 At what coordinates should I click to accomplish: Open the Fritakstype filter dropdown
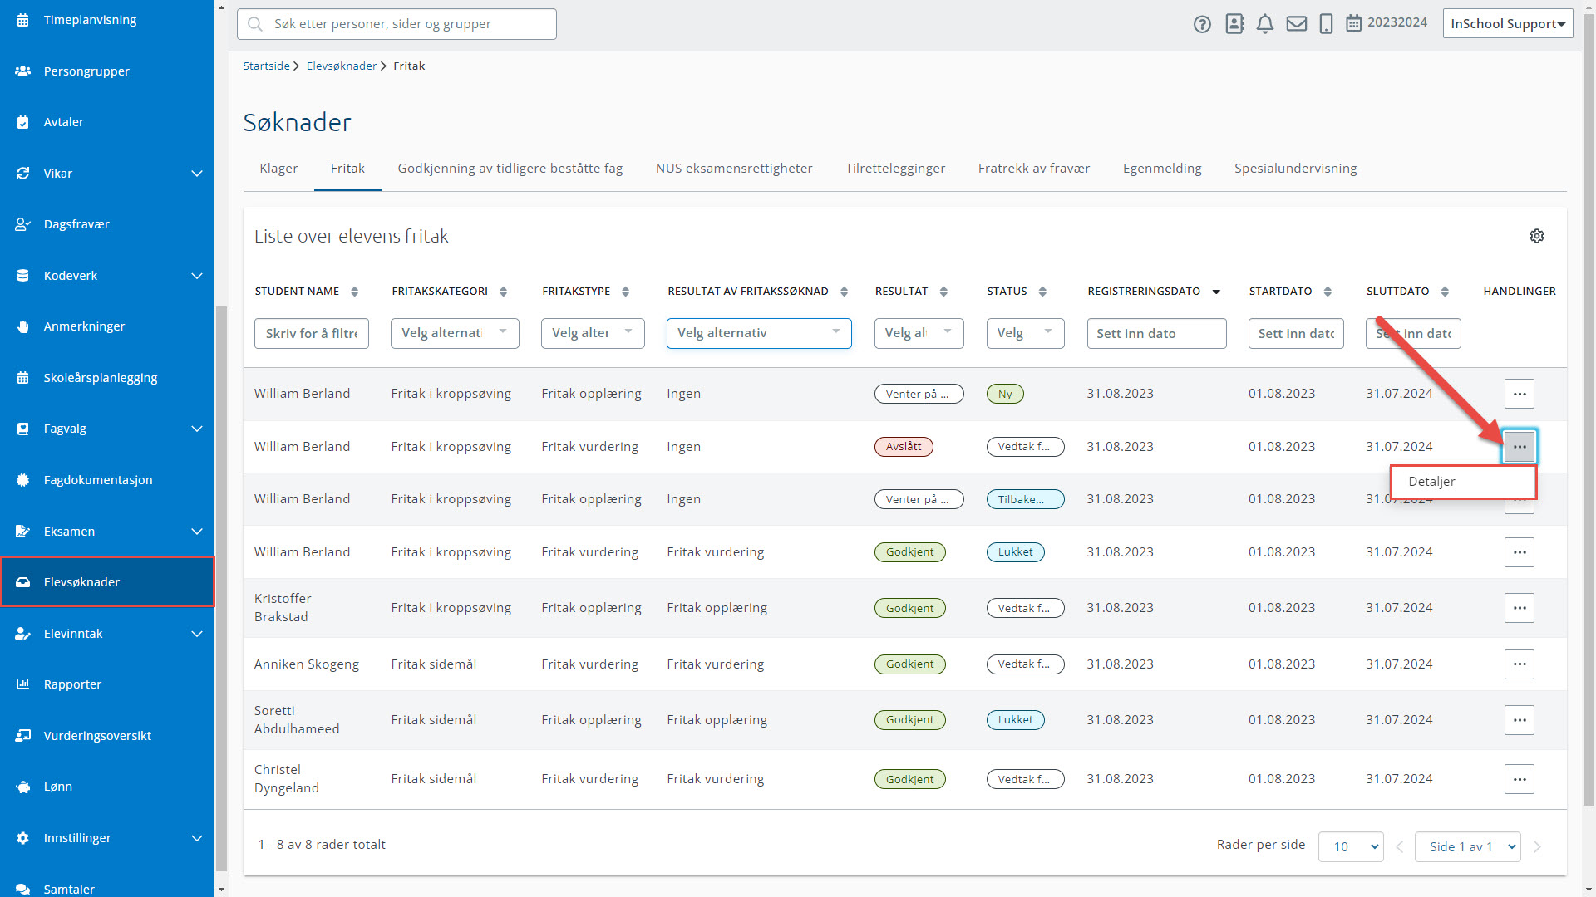click(593, 333)
